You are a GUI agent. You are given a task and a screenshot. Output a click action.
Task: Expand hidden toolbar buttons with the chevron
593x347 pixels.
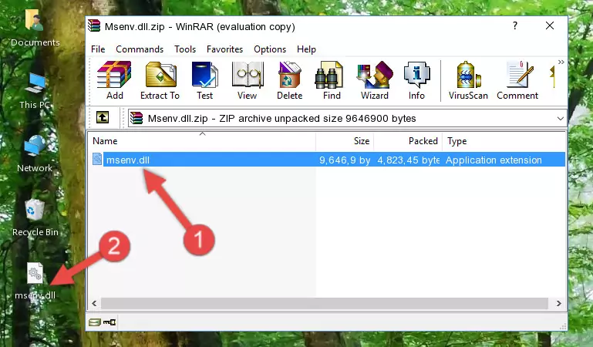561,62
